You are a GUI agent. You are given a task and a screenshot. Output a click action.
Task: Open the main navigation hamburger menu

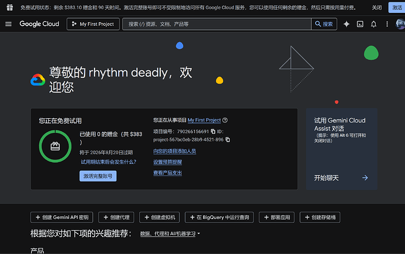pos(8,24)
